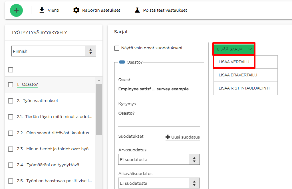Check the box for question 2.2.
Screen dimensions: 292x189
click(x=11, y=133)
